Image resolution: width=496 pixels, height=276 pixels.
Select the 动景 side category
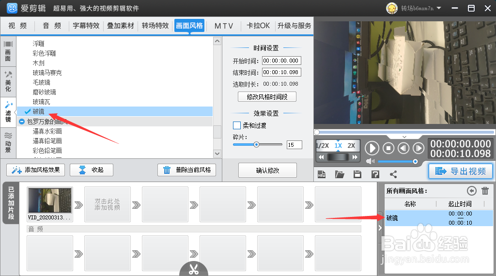(8, 142)
